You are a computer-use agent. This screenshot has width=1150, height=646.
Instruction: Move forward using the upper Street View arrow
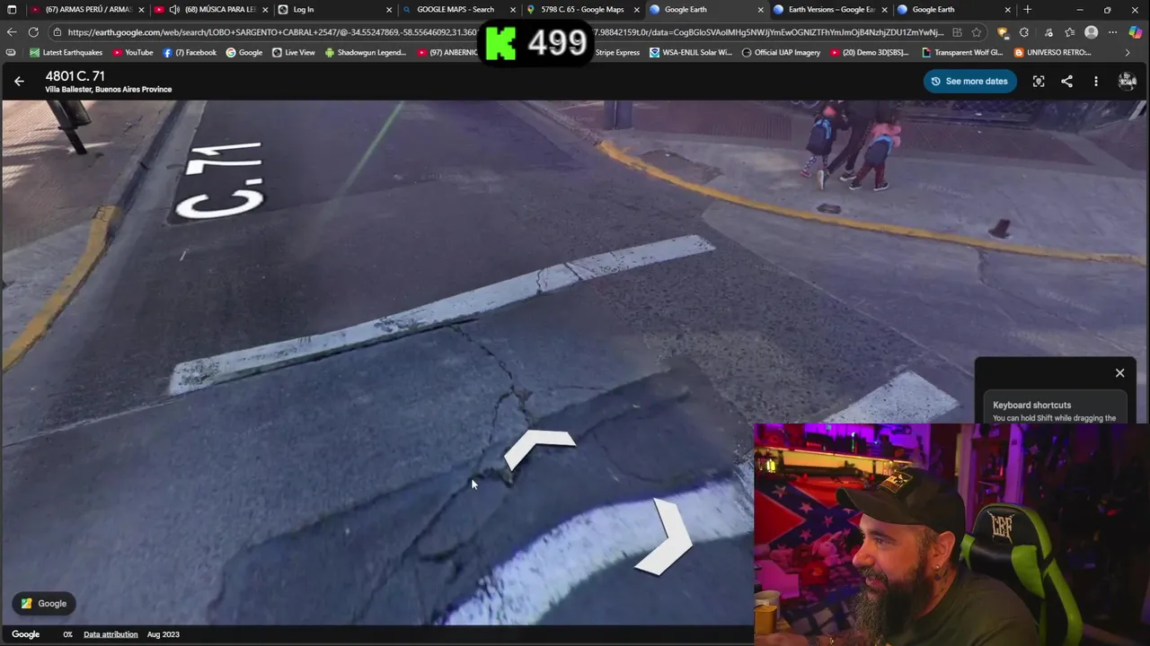coord(539,448)
